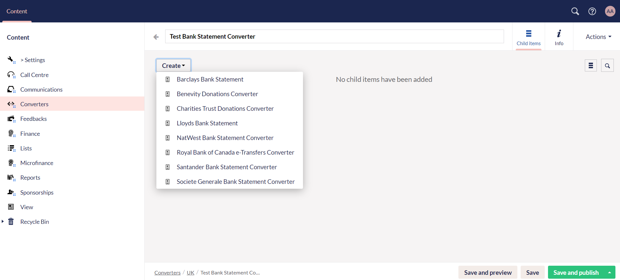
Task: Follow the Converters breadcrumb link
Action: pyautogui.click(x=167, y=273)
